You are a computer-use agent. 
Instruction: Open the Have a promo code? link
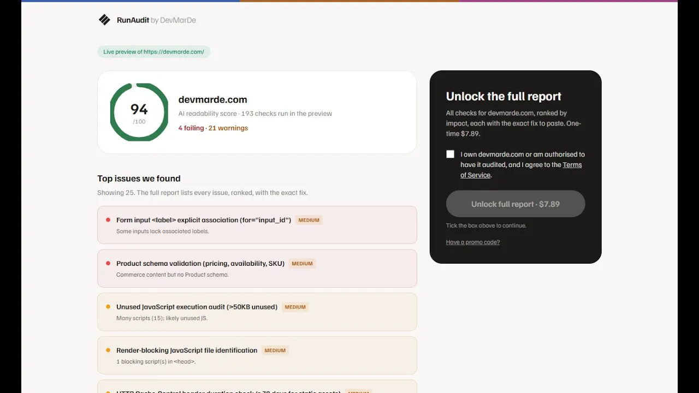point(473,242)
